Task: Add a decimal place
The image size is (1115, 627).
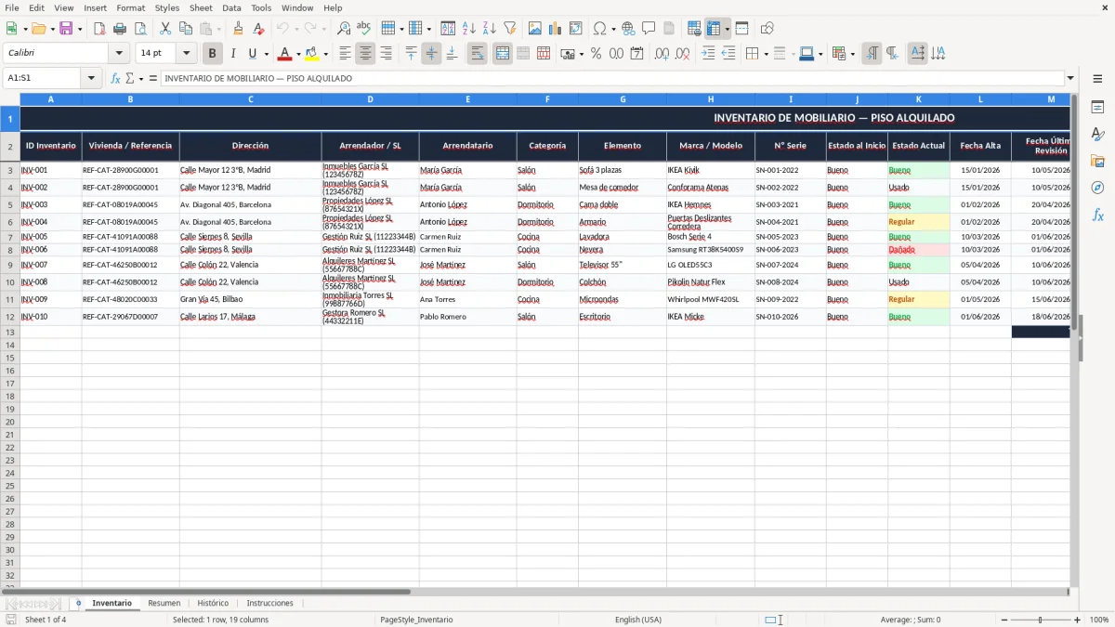Action: click(662, 54)
